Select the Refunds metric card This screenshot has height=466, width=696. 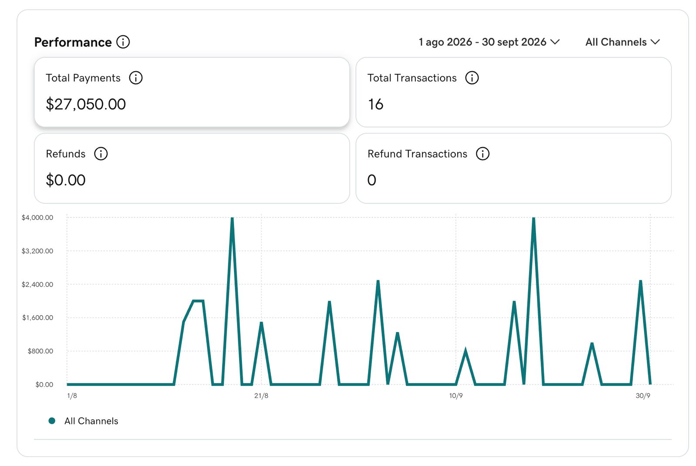[192, 168]
